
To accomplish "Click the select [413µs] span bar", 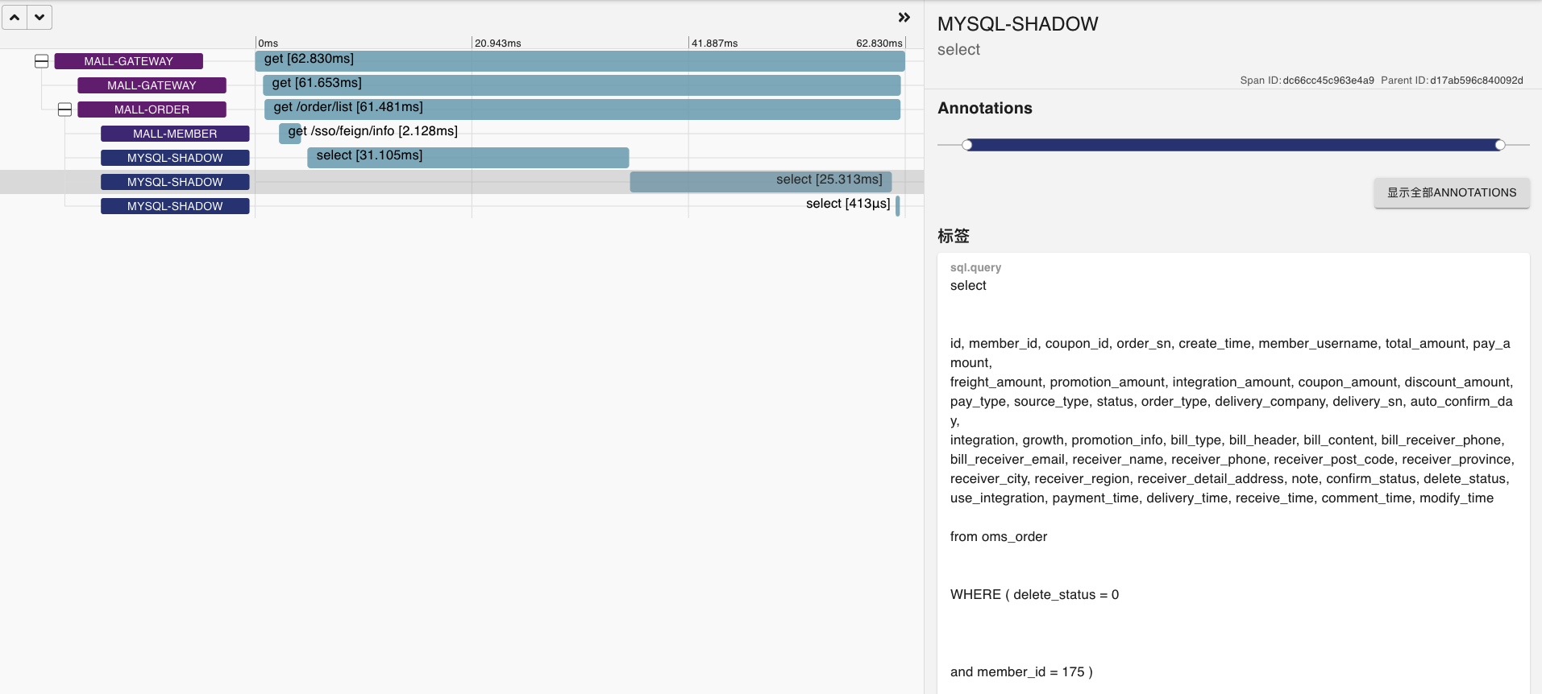I will click(x=898, y=206).
